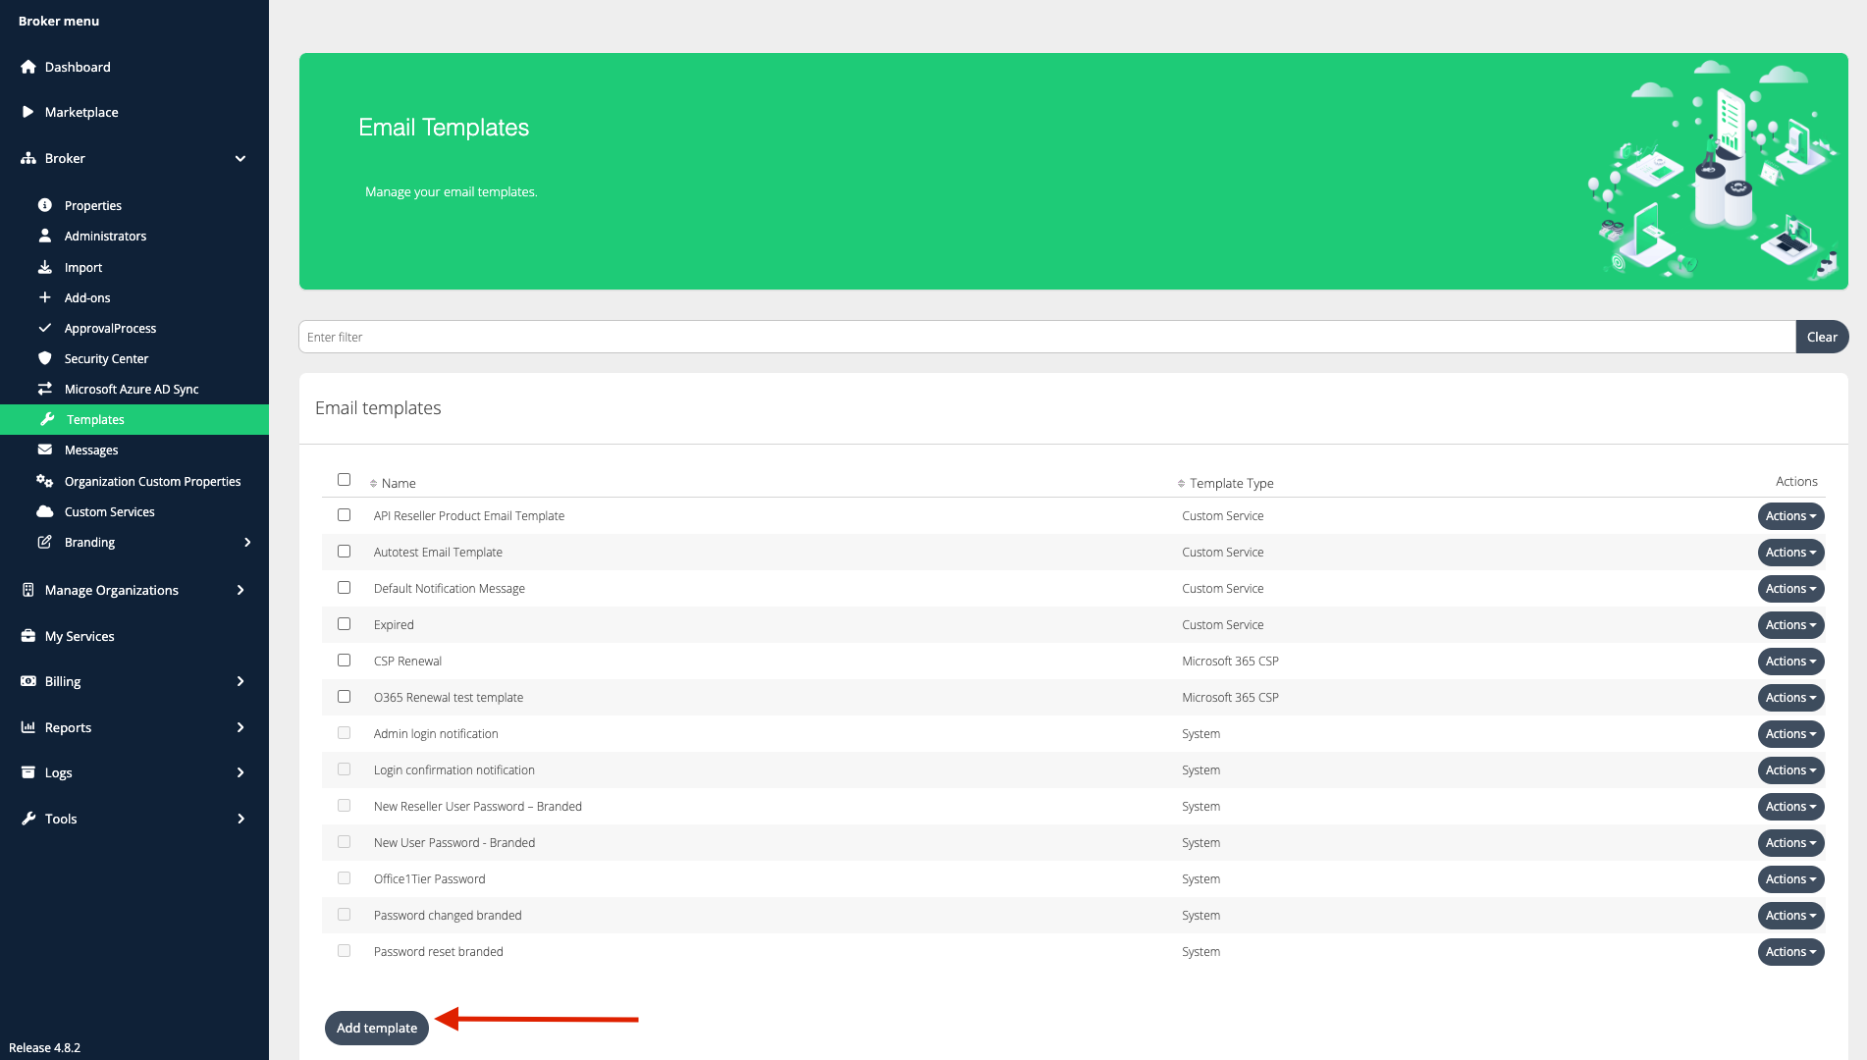The width and height of the screenshot is (1867, 1060).
Task: Tick the checkbox for Autotest Email Template
Action: point(344,552)
